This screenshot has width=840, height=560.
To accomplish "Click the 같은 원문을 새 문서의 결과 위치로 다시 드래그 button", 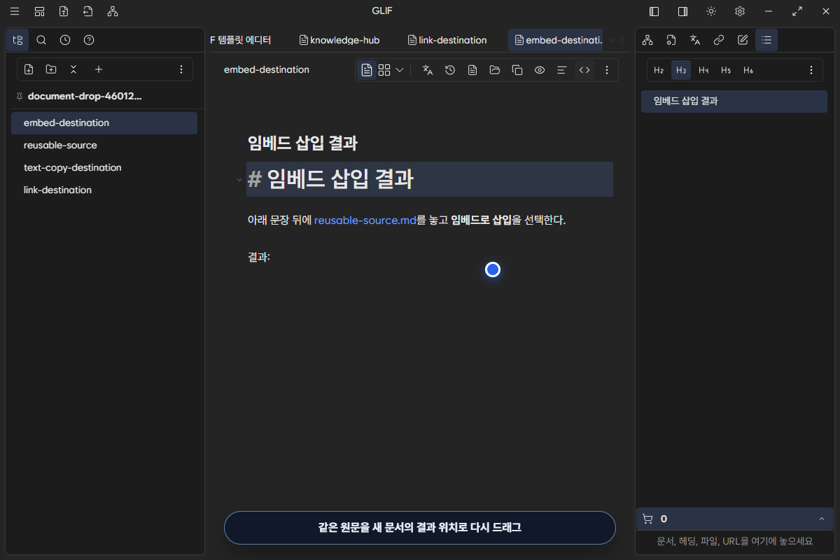I will [x=420, y=528].
